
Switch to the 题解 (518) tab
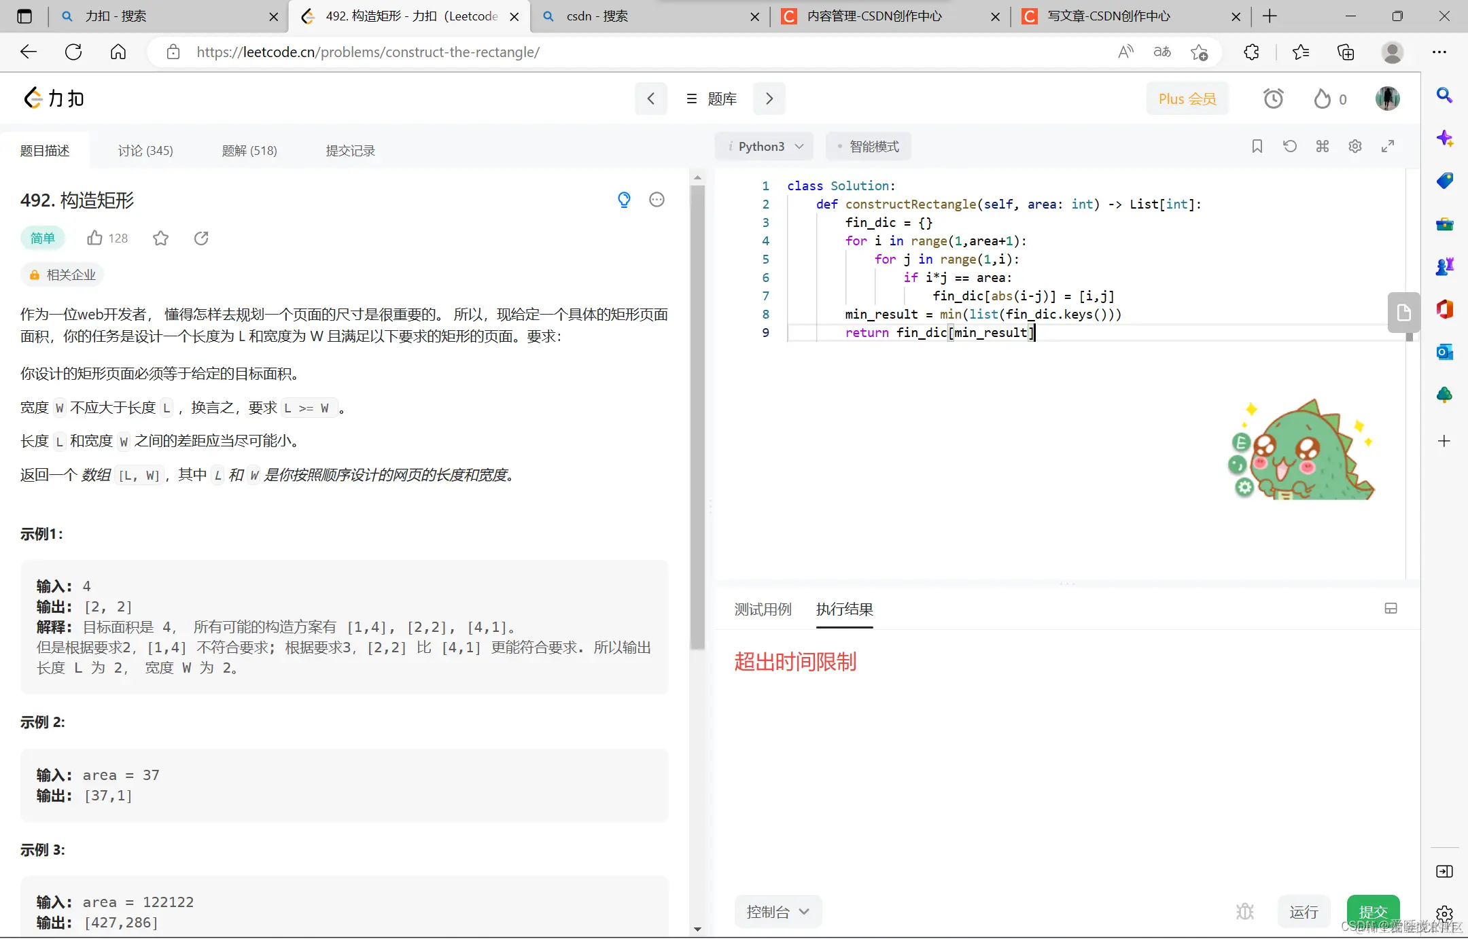coord(249,151)
